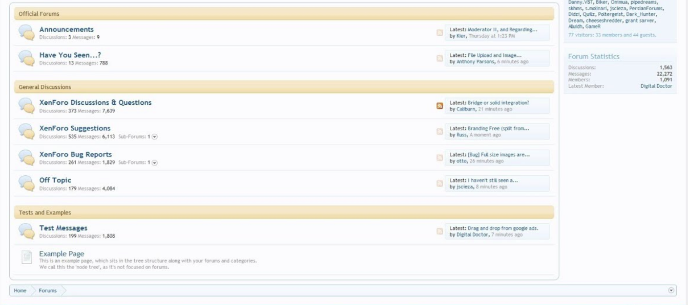View Russ's profile in XenForo Suggestions row

coord(462,135)
